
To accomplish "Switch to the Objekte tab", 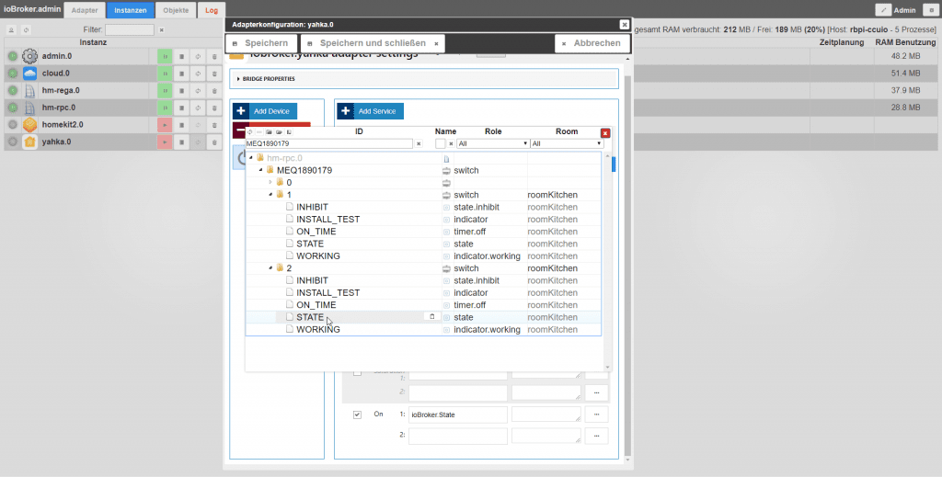I will [x=176, y=10].
